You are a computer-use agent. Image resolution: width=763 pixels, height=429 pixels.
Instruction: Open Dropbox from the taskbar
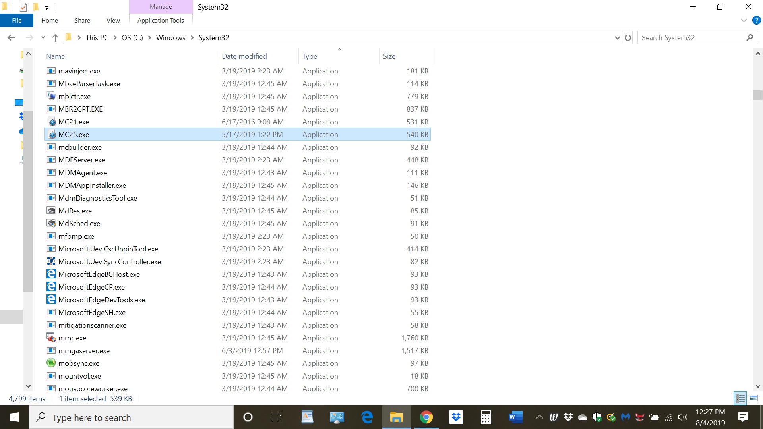click(x=456, y=417)
